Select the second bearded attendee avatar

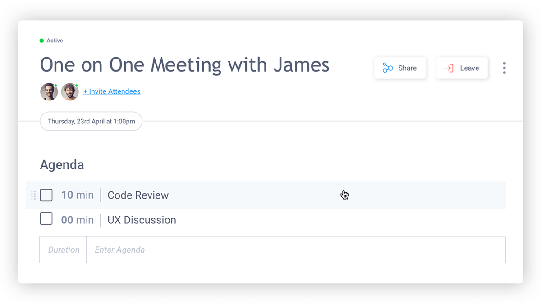pos(70,92)
